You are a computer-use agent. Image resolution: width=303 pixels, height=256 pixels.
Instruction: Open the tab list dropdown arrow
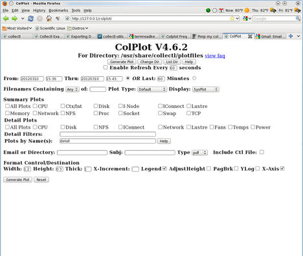coord(298,36)
